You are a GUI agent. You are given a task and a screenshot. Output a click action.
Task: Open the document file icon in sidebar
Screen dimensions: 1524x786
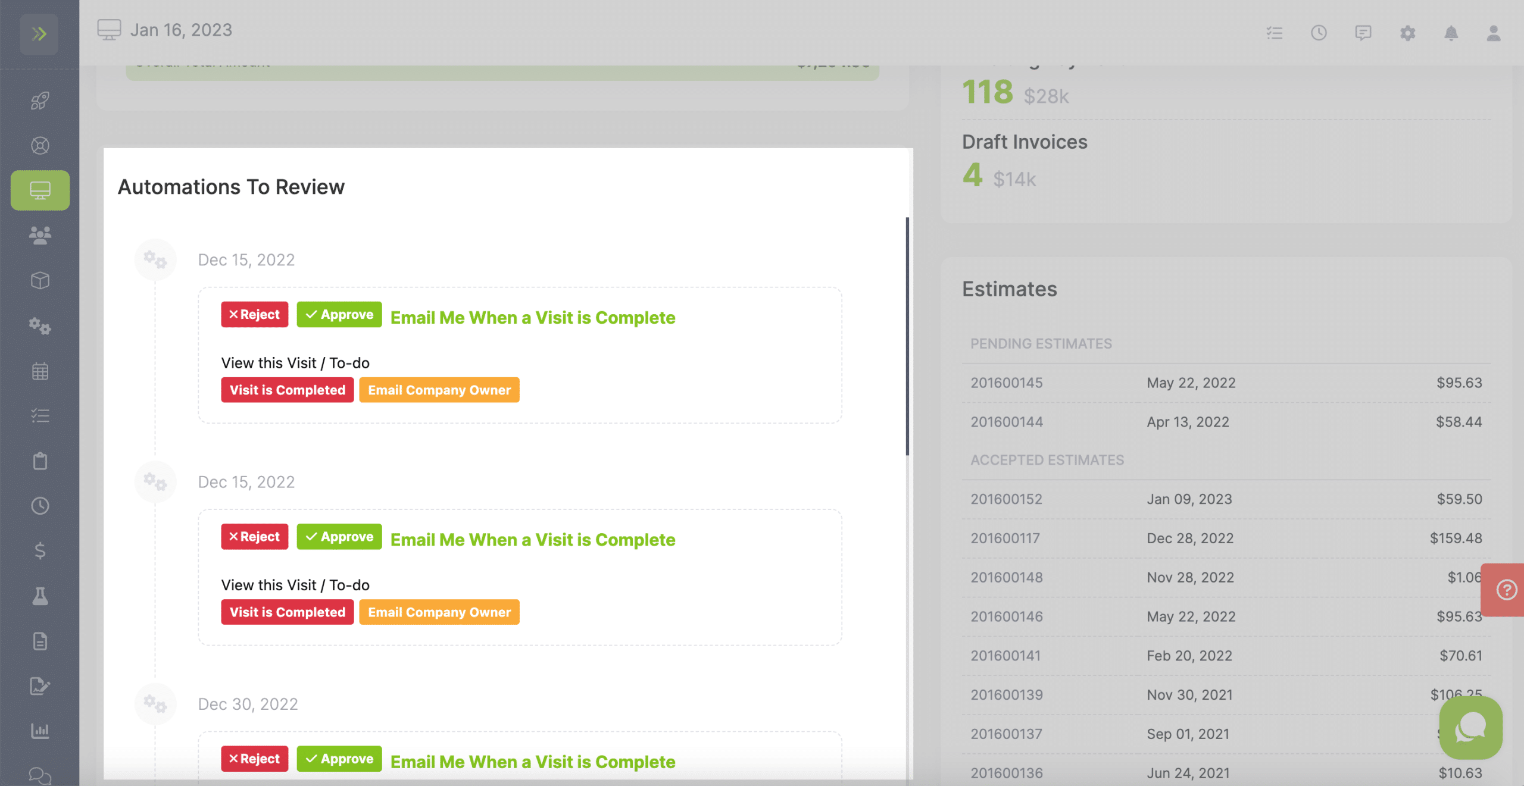(x=40, y=641)
